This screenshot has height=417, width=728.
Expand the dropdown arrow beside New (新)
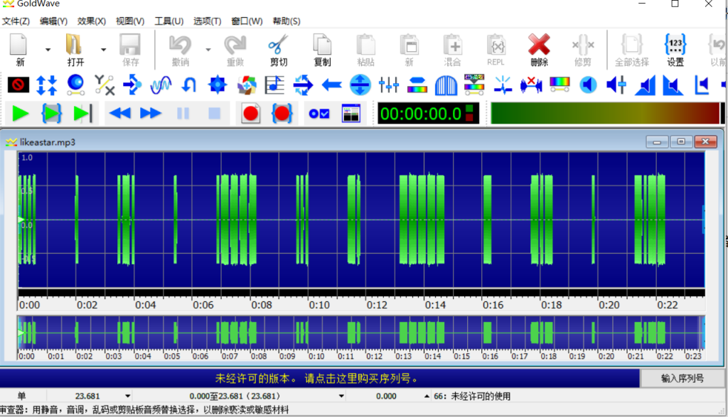click(x=48, y=50)
